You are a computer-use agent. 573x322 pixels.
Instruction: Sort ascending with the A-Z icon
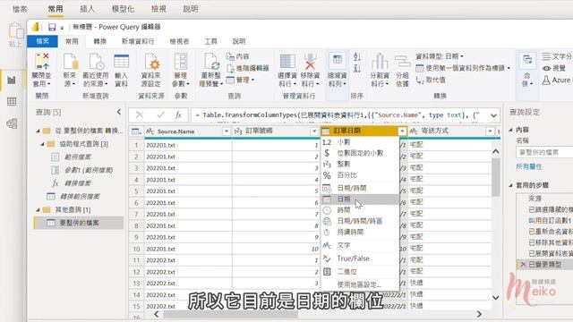coord(357,57)
